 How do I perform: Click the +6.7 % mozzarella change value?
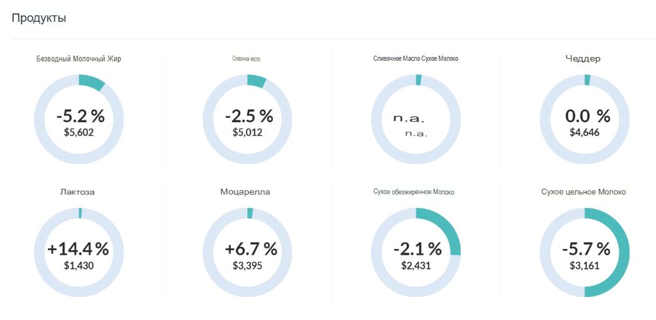tap(251, 249)
